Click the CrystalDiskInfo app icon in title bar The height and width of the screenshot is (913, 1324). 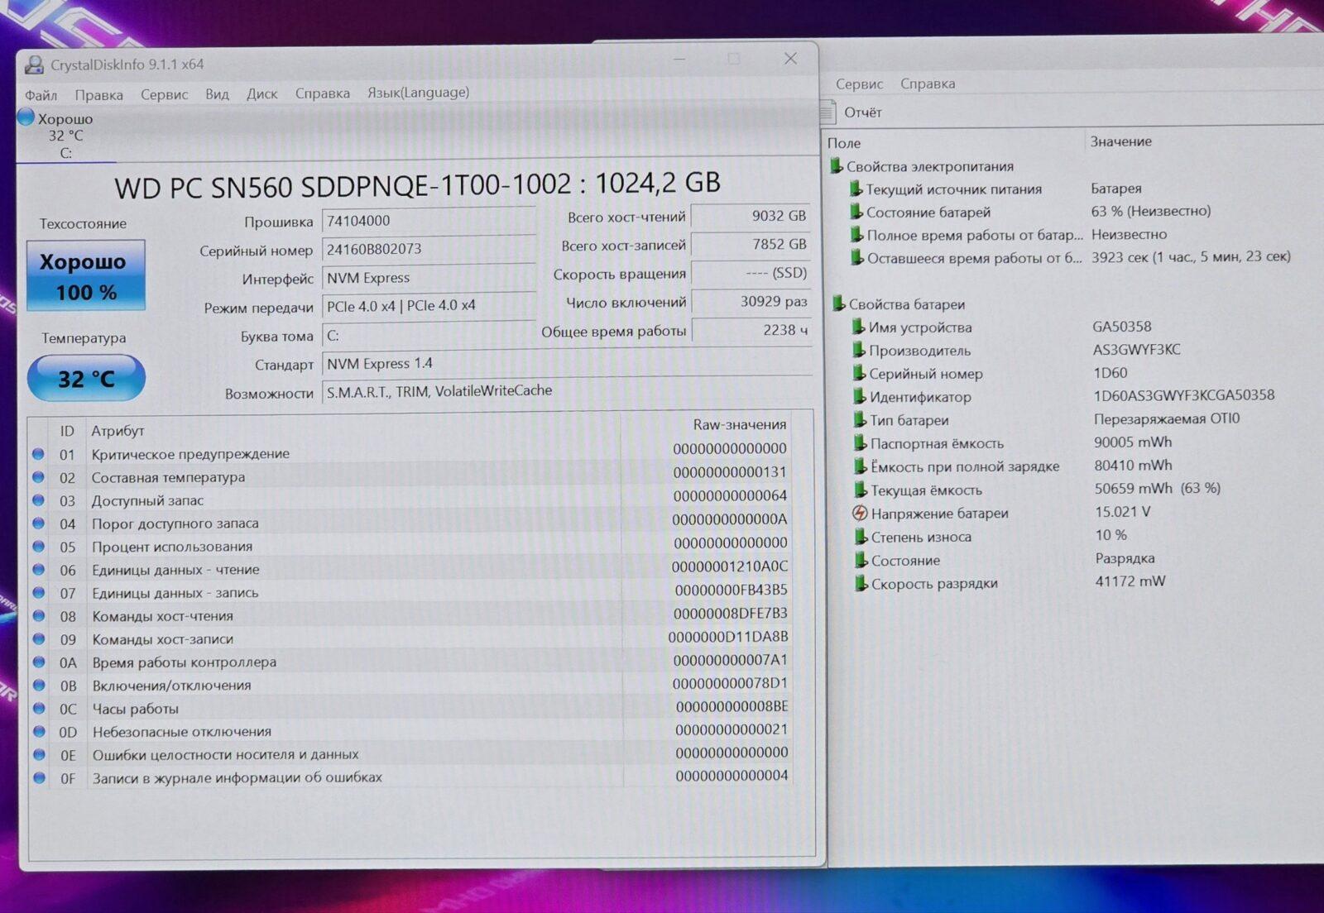[x=34, y=65]
